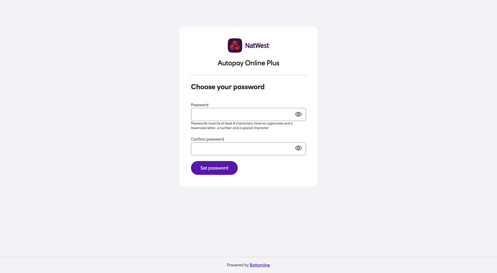
Task: Click the word 'Set' on purple button
Action: tap(204, 168)
